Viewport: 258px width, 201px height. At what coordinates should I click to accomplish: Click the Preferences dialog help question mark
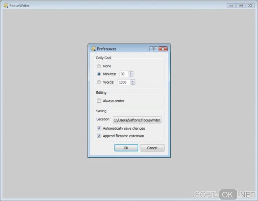tap(154, 49)
